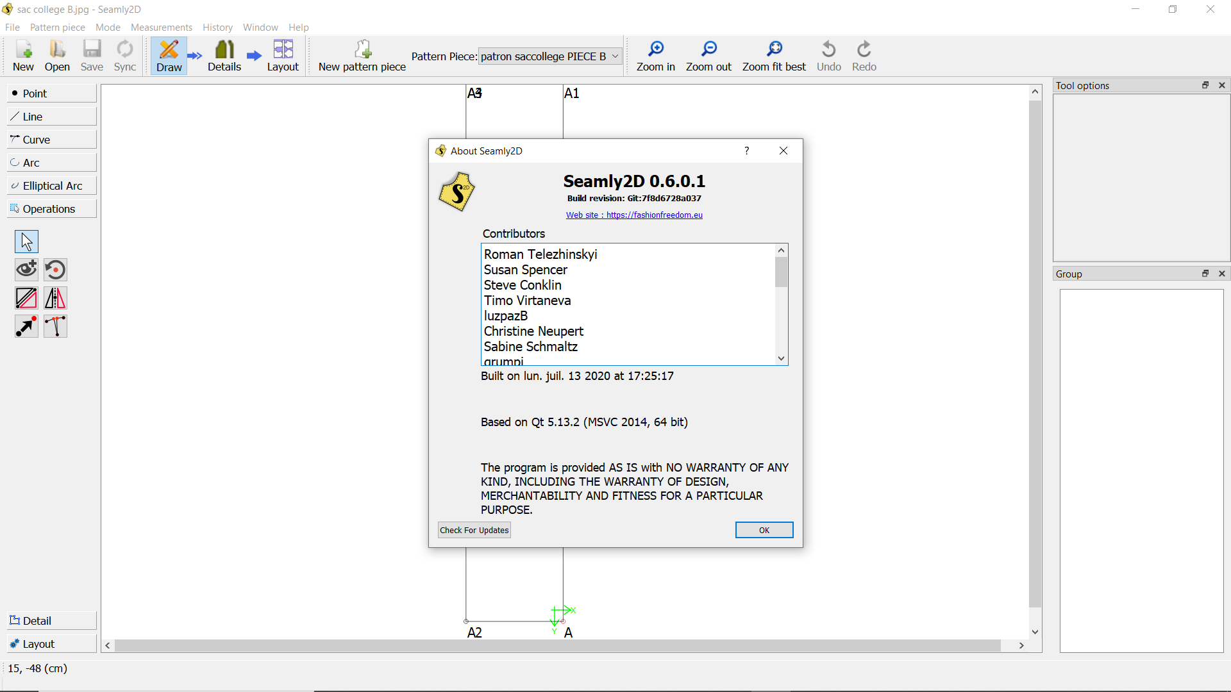
Task: Click the rotation operation tool icon
Action: coord(55,270)
